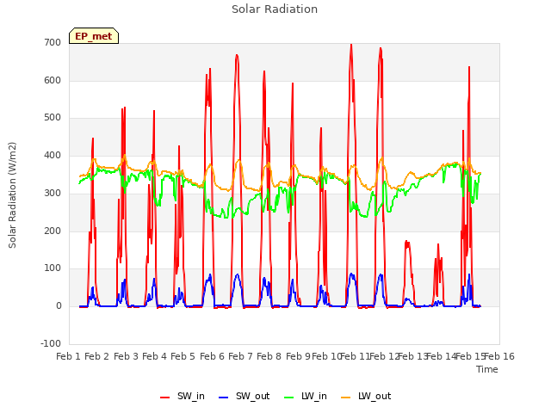This screenshot has width=551, height=413.
Task: Toggle the SW_in legend entry
Action: click(183, 396)
